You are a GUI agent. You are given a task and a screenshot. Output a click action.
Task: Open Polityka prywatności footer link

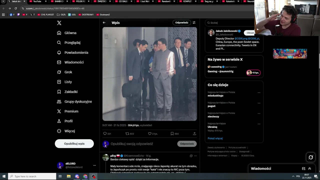[x=237, y=148]
